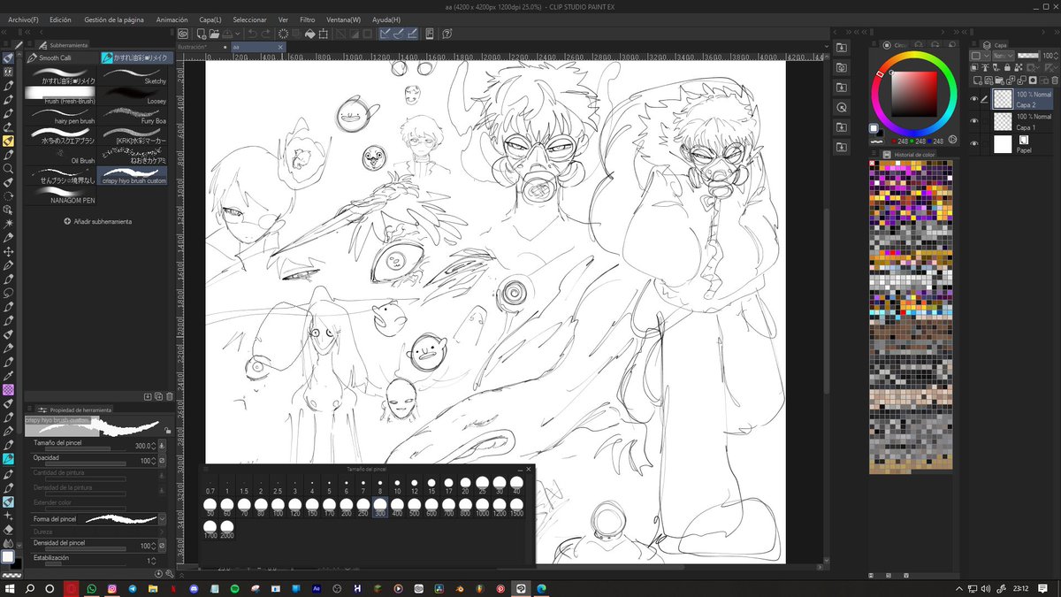Select the Oil Brush sub tool

pos(61,154)
